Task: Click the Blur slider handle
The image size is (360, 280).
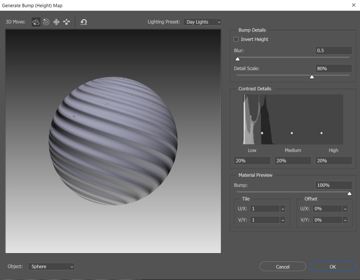Action: 237,59
